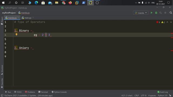The height and width of the screenshot is (97, 173).
Task: Click the ENG language indicator
Action: pos(153,3)
